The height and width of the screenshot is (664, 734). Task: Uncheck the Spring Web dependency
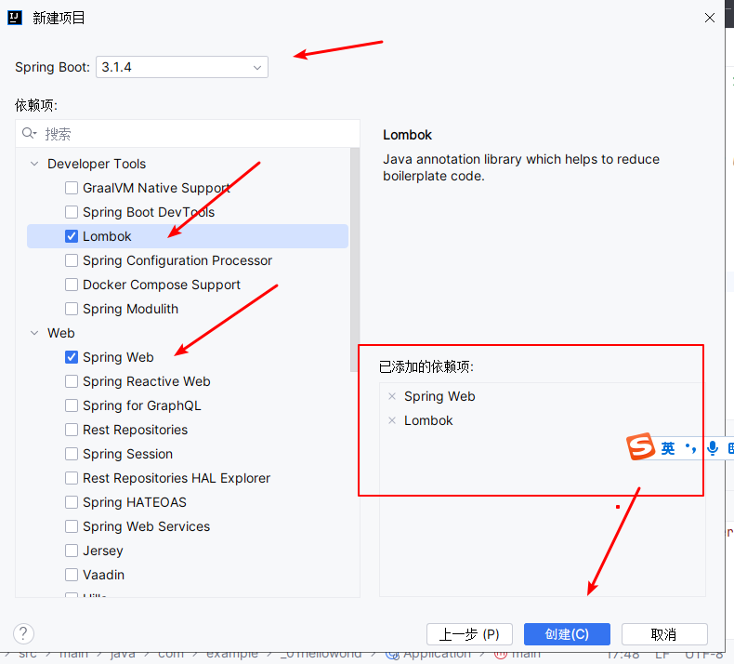pos(72,357)
